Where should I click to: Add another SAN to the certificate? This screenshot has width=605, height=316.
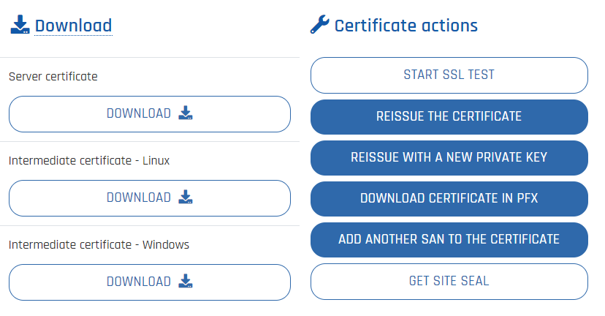449,240
